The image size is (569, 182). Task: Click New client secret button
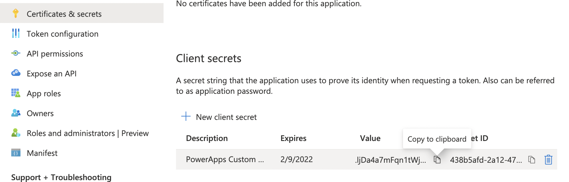pos(226,117)
